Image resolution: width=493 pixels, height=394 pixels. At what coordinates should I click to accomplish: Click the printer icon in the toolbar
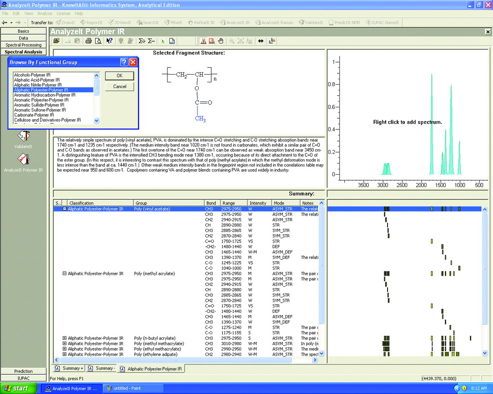(89, 41)
